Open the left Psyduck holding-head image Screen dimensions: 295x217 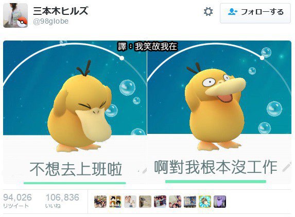75,112
